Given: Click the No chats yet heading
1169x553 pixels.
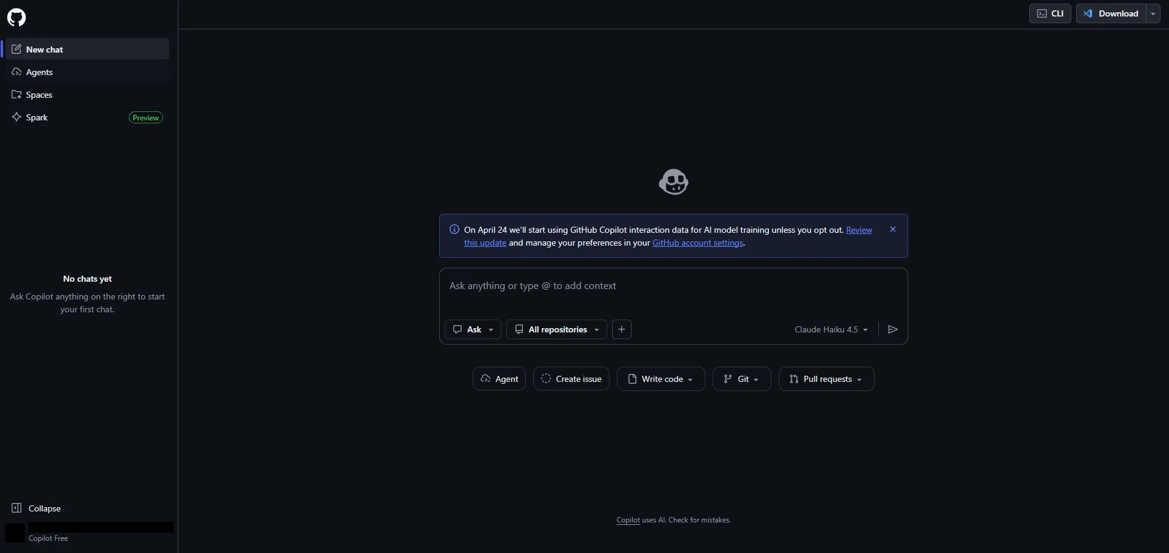Looking at the screenshot, I should (x=87, y=279).
